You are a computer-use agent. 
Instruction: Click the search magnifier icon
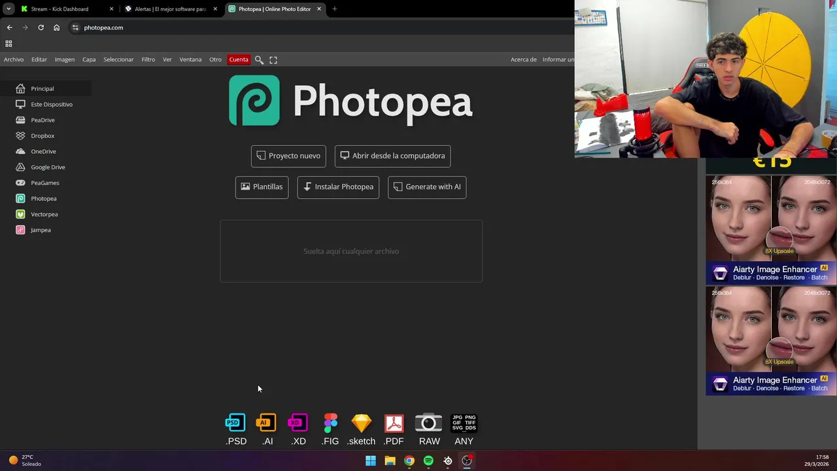(259, 60)
